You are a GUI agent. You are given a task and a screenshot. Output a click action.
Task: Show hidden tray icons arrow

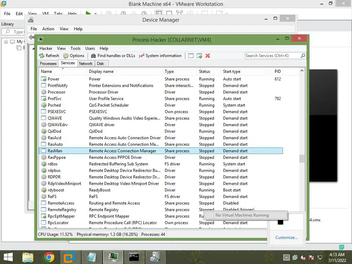click(286, 257)
